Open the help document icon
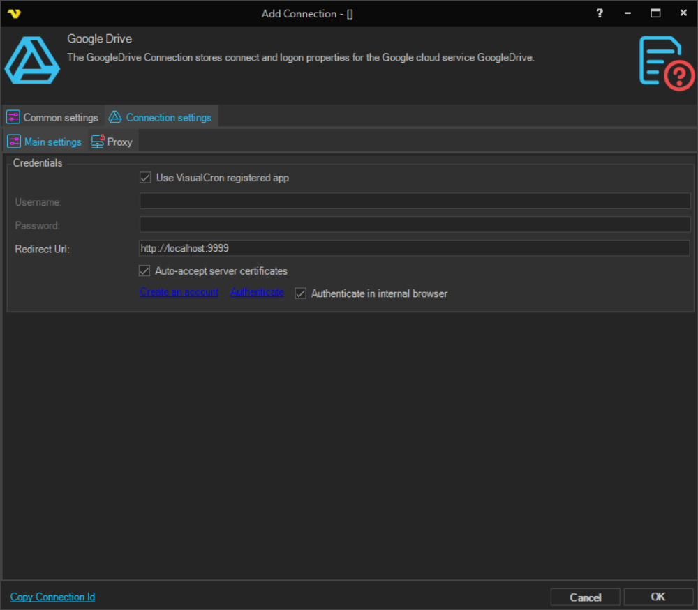The height and width of the screenshot is (610, 698). (x=666, y=63)
